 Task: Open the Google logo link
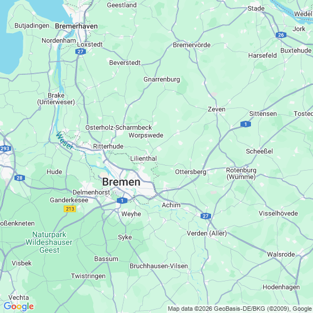point(19,306)
